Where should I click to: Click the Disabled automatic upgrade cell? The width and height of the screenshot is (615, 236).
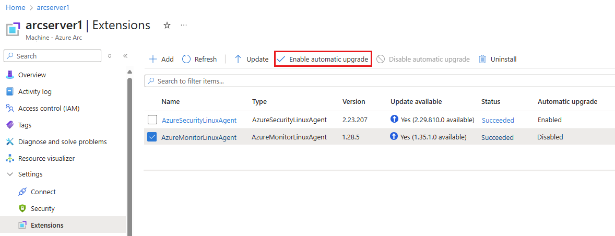550,137
